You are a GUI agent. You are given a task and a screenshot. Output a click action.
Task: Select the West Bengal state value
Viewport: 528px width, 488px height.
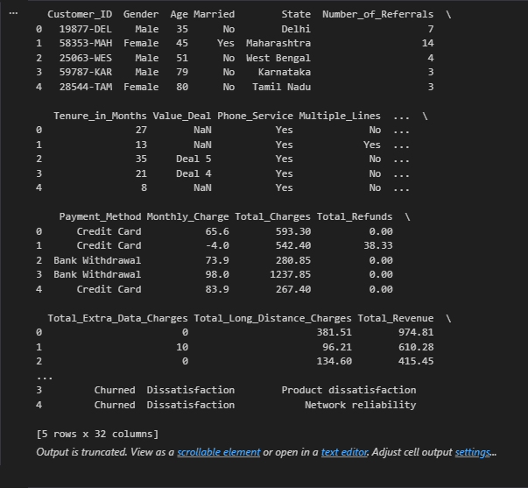[x=281, y=58]
